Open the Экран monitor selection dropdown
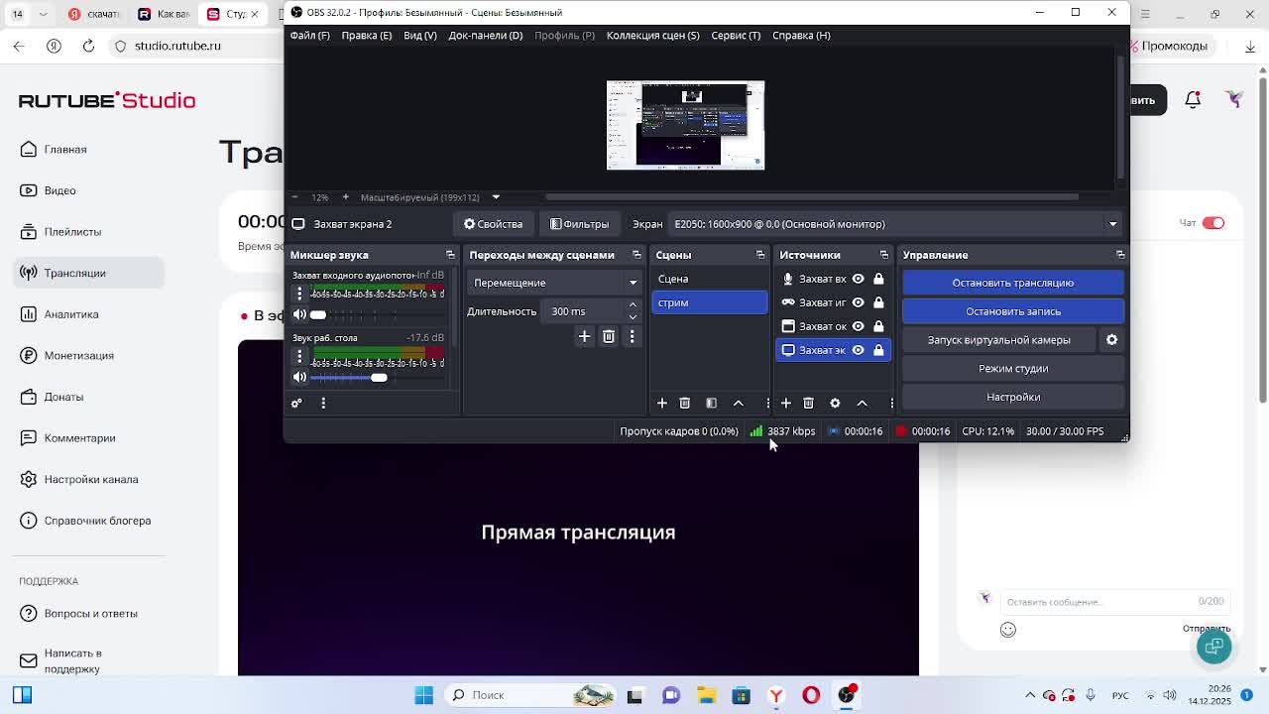This screenshot has width=1269, height=714. click(895, 224)
